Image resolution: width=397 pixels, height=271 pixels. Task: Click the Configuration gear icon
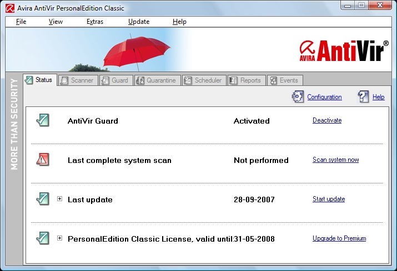point(298,97)
